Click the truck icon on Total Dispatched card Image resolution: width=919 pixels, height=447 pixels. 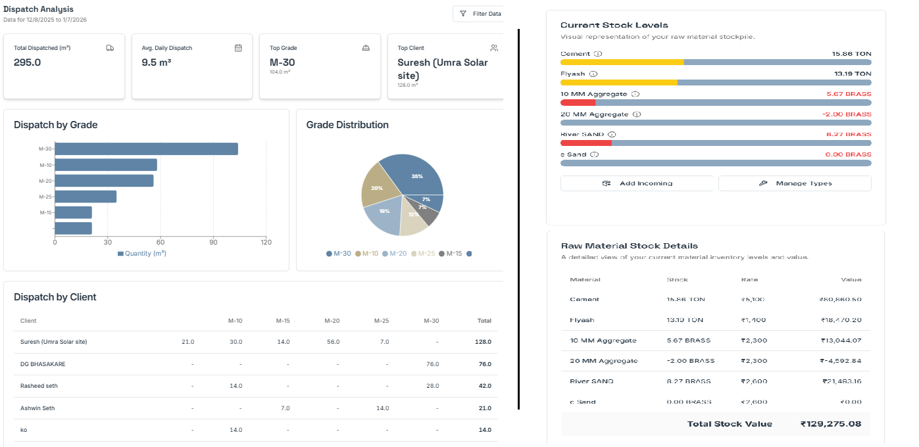[110, 48]
